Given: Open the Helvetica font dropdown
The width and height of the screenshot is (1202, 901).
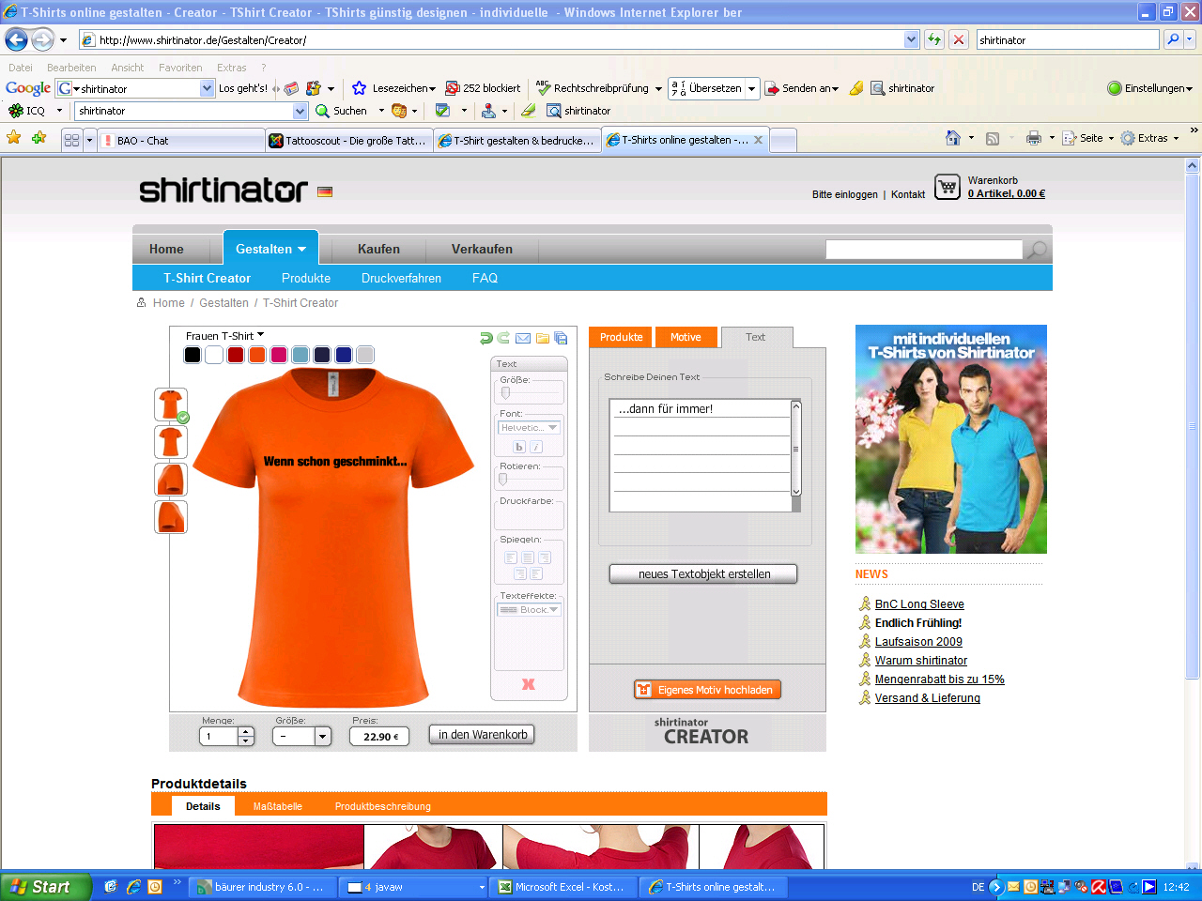Looking at the screenshot, I should click(529, 428).
